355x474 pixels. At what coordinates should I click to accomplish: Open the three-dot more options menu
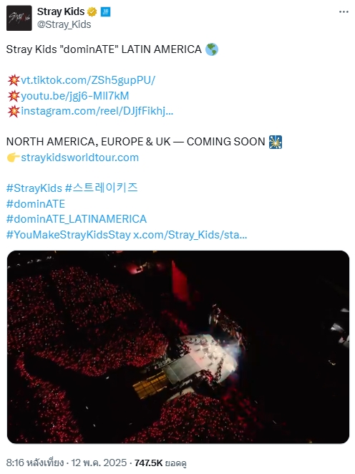pos(344,11)
